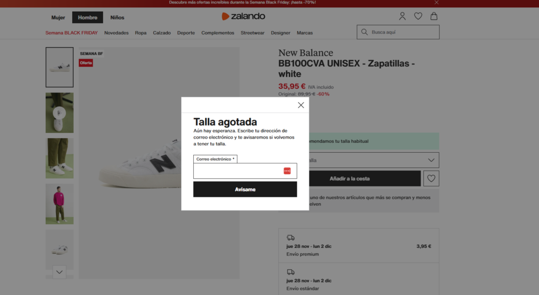
Task: Open the wishlist heart icon in header
Action: pos(418,16)
